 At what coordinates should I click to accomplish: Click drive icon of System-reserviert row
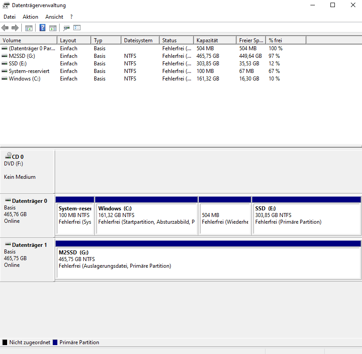pos(4,71)
